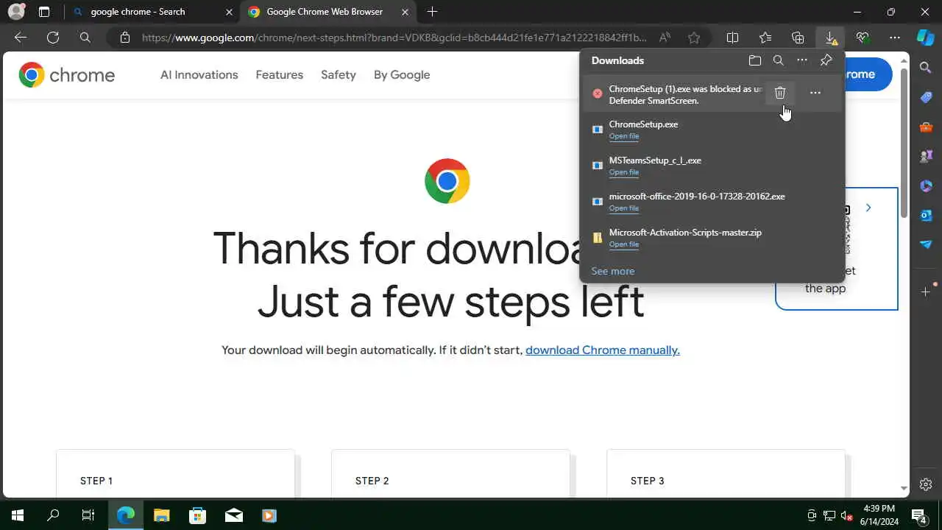Select Microsoft-Activation-Scripts-master.zip file name
Viewport: 942px width, 530px height.
(685, 233)
